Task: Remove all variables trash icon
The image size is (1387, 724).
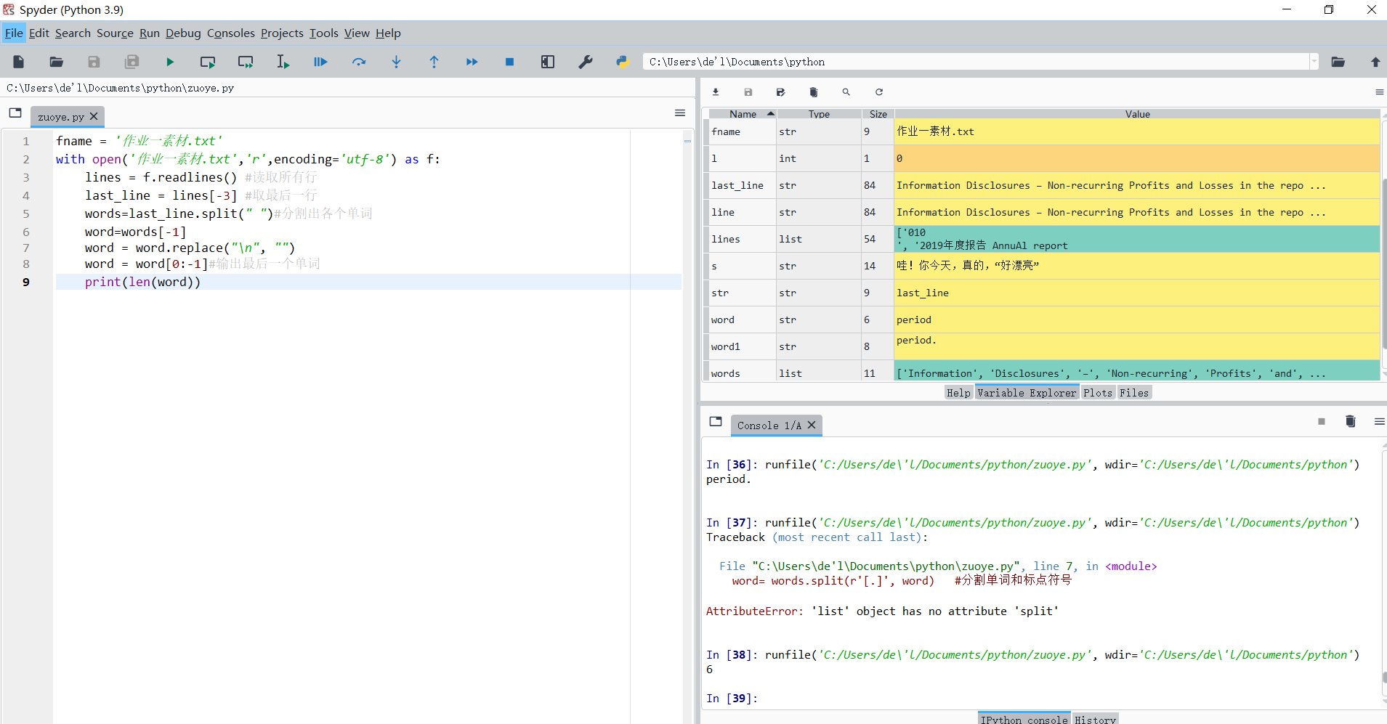Action: 814,92
